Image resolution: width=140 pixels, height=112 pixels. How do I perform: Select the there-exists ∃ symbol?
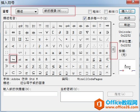(x=67, y=32)
